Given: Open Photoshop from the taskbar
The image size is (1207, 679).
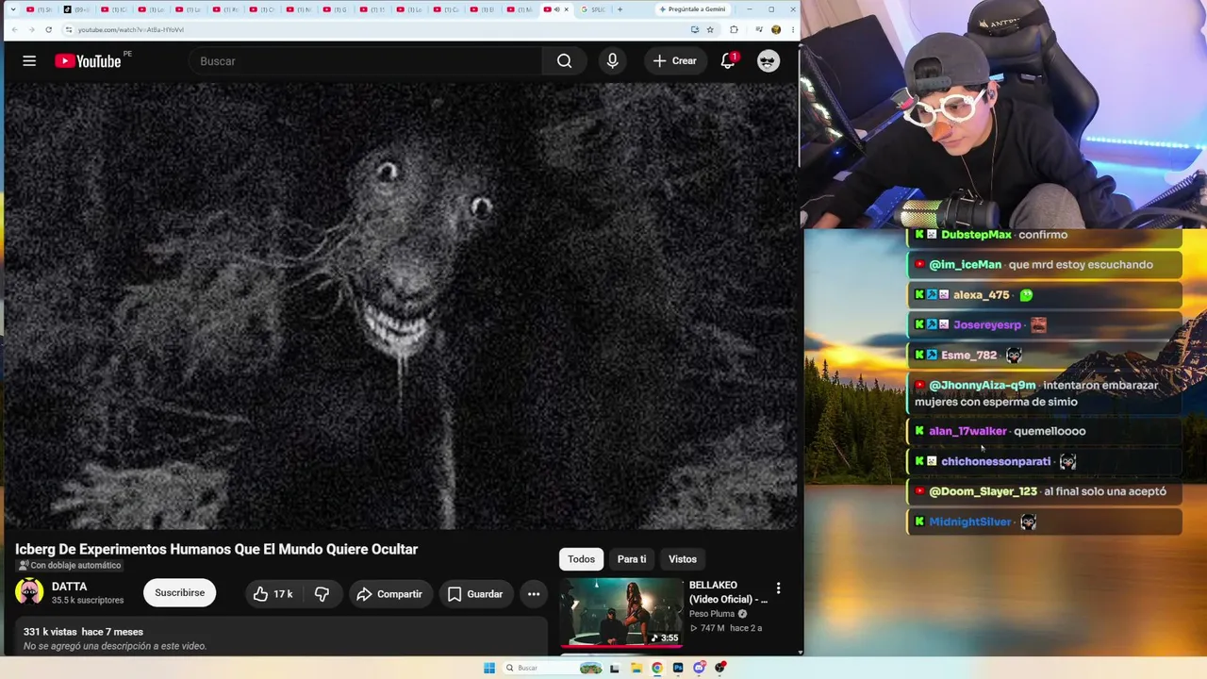Looking at the screenshot, I should coord(678,668).
